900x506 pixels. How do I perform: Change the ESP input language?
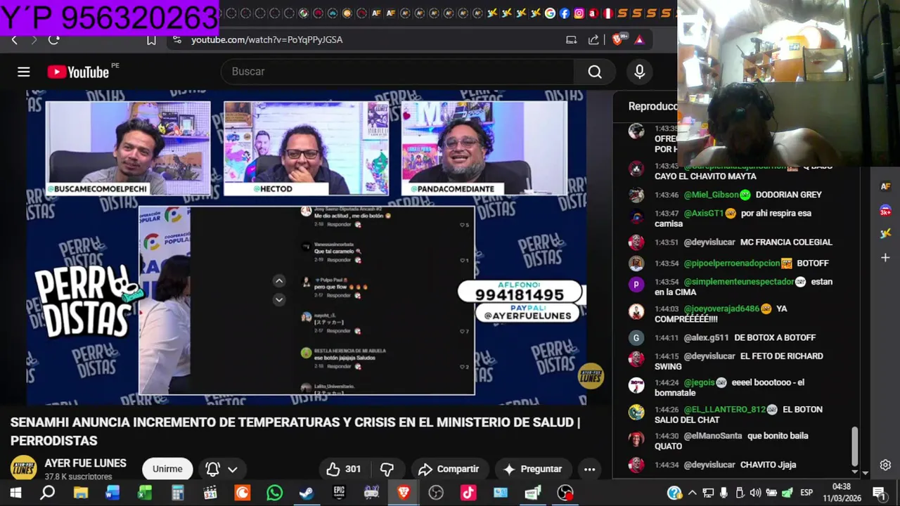tap(806, 493)
